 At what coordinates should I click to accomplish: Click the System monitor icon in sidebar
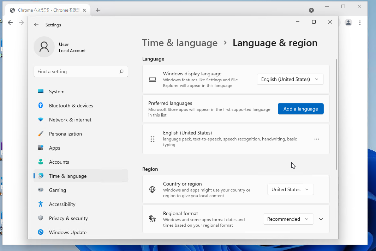pos(41,92)
